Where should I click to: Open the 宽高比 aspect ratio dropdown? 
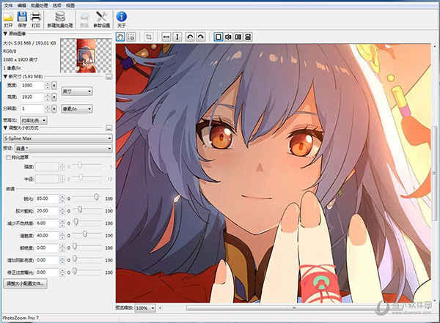(34, 121)
